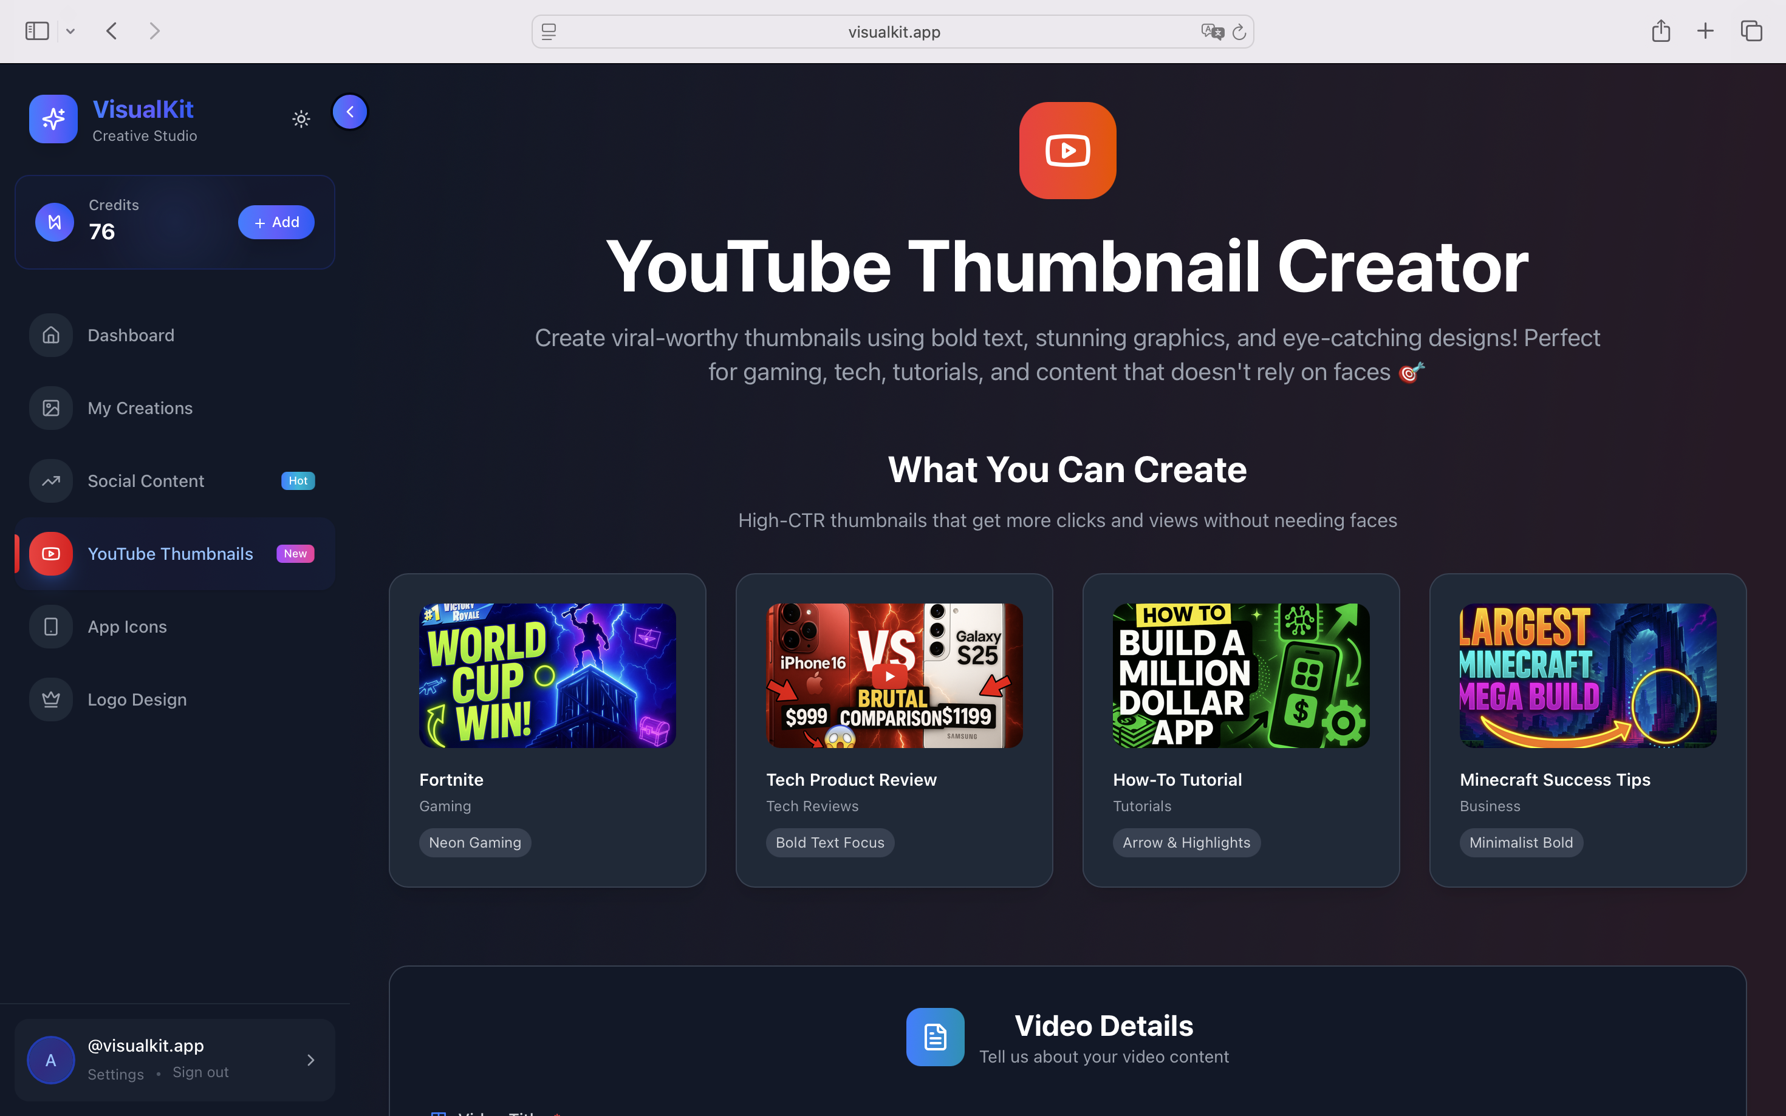The width and height of the screenshot is (1786, 1116).
Task: Open a new tab with the plus icon
Action: click(x=1706, y=31)
